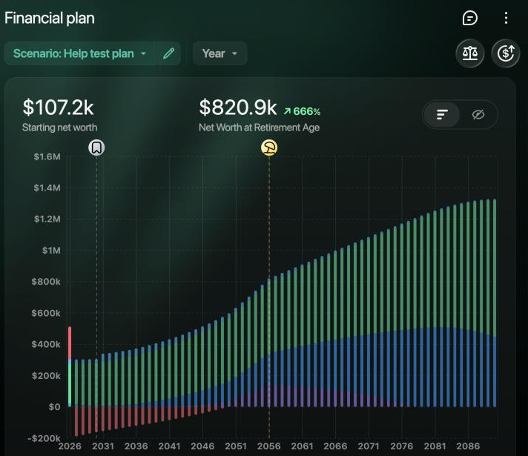Click the Starting net worth label
528x456 pixels.
pyautogui.click(x=59, y=128)
